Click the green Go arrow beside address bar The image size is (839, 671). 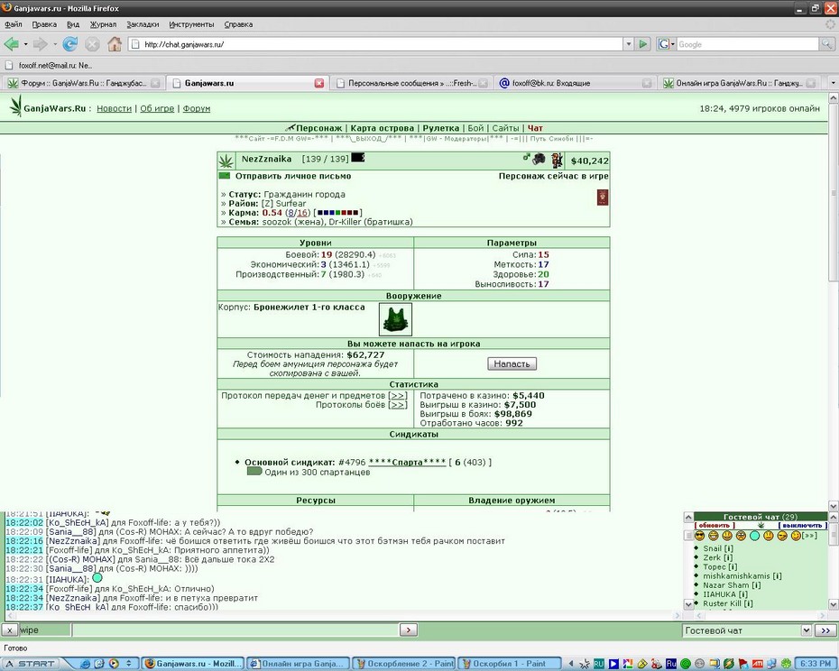[x=643, y=44]
